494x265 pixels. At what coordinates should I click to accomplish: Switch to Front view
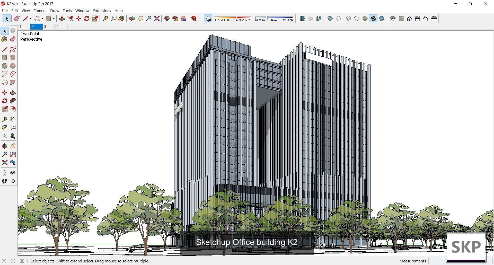coord(409,19)
